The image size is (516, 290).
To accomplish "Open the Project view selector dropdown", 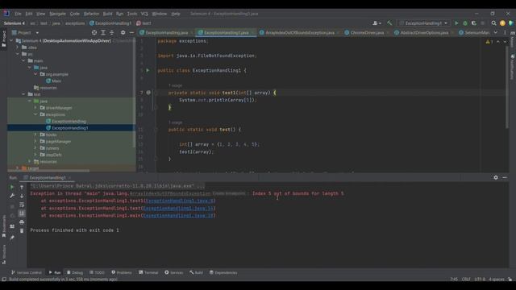I will tap(25, 32).
